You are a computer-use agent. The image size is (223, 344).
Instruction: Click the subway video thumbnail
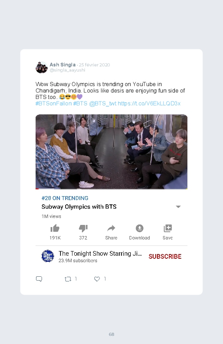coord(111,152)
